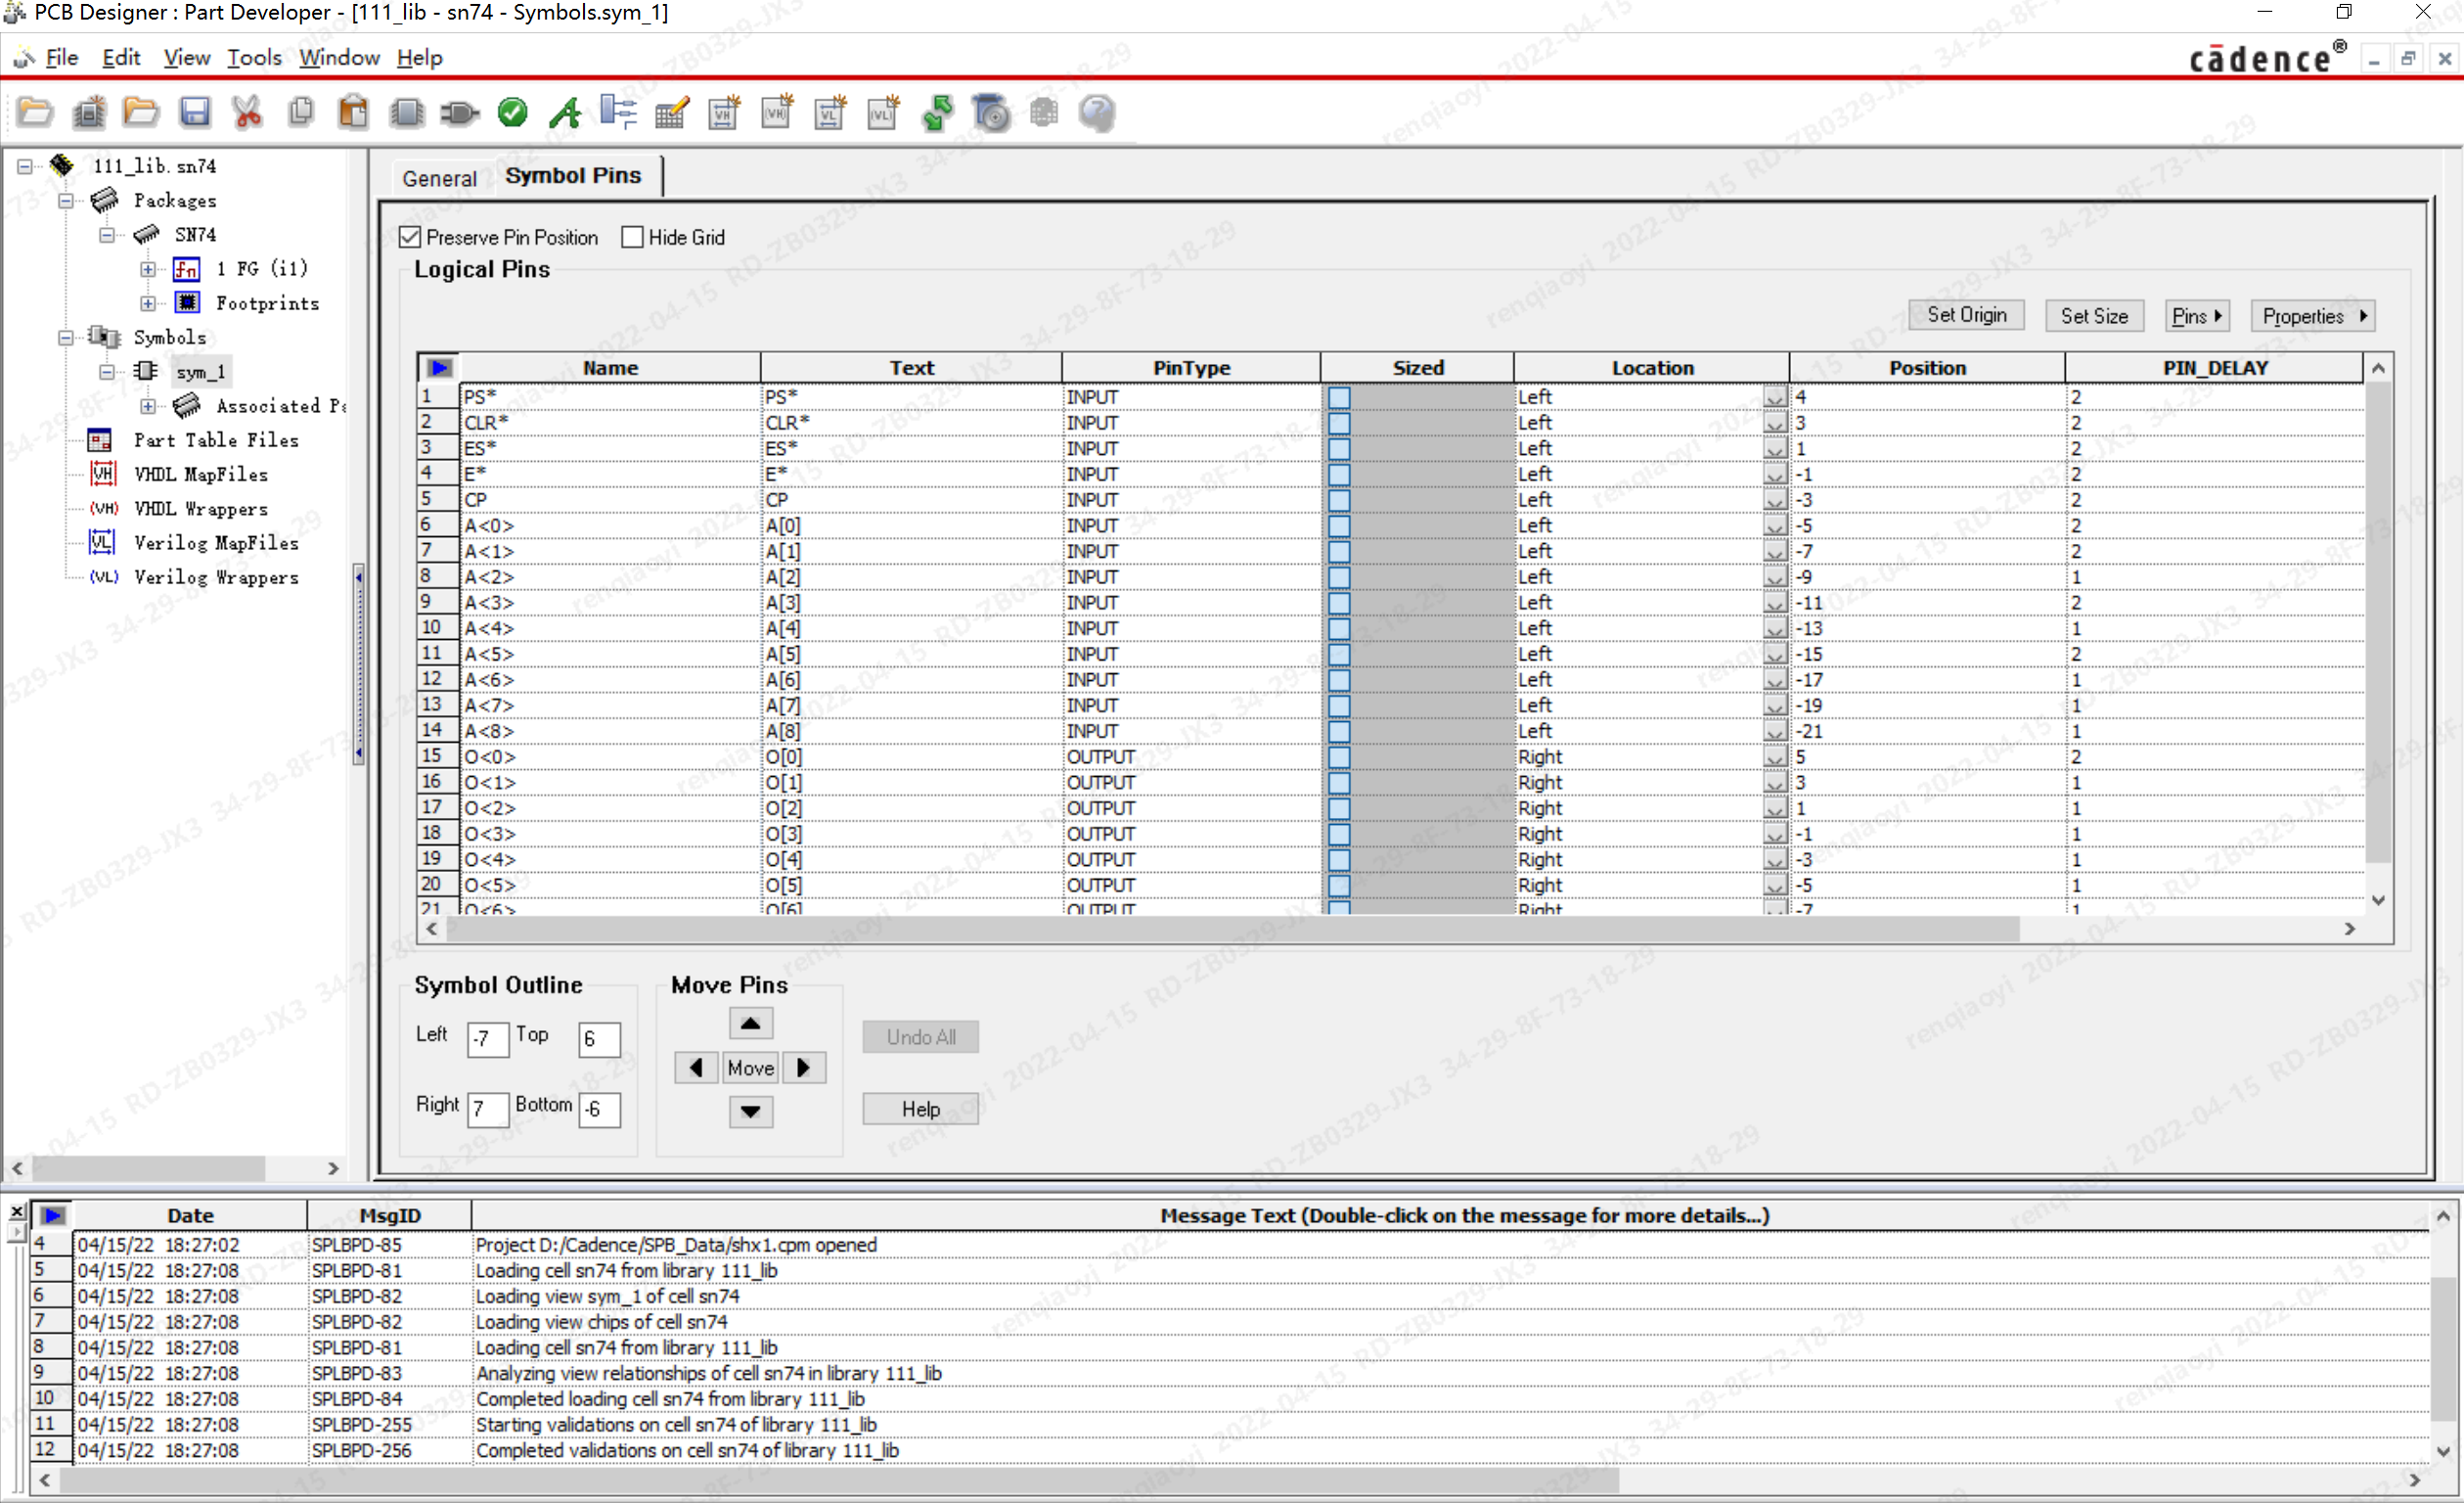The height and width of the screenshot is (1503, 2464).
Task: Click the Copy toolbar icon
Action: pyautogui.click(x=300, y=113)
